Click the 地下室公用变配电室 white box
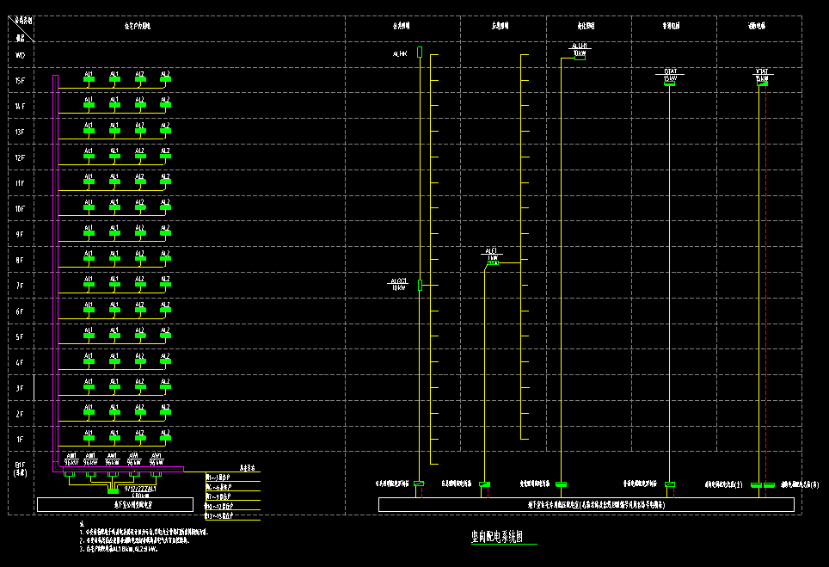The image size is (829, 567). pos(115,504)
